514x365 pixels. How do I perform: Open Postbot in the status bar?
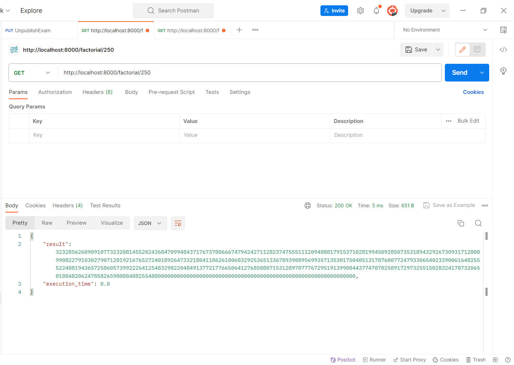point(343,360)
